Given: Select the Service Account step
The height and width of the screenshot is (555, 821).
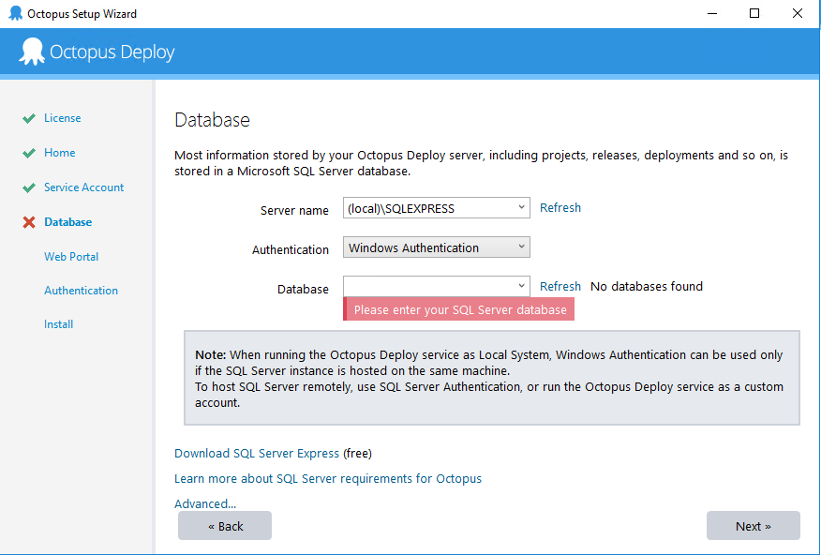Looking at the screenshot, I should click(83, 187).
